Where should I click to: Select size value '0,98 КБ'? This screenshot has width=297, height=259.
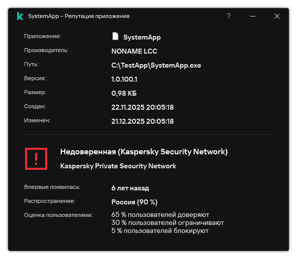click(x=124, y=93)
